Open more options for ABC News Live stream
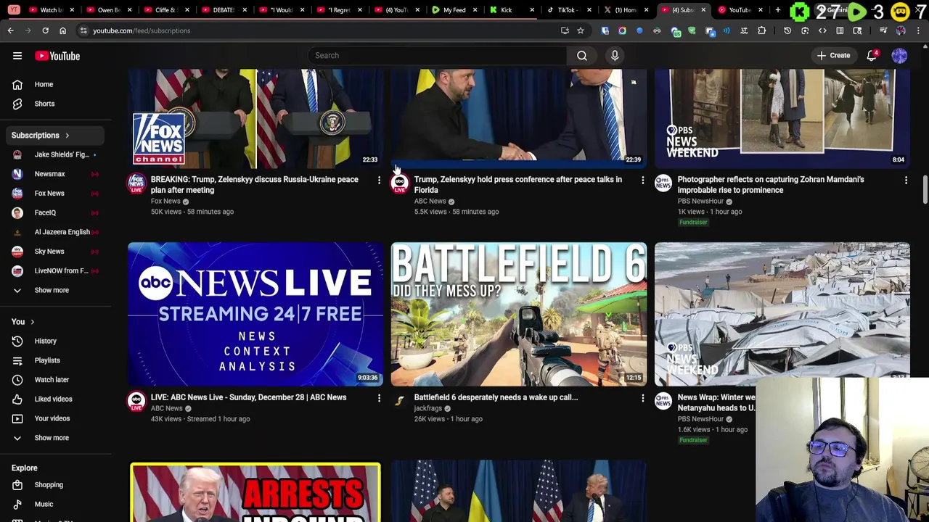 pos(379,398)
